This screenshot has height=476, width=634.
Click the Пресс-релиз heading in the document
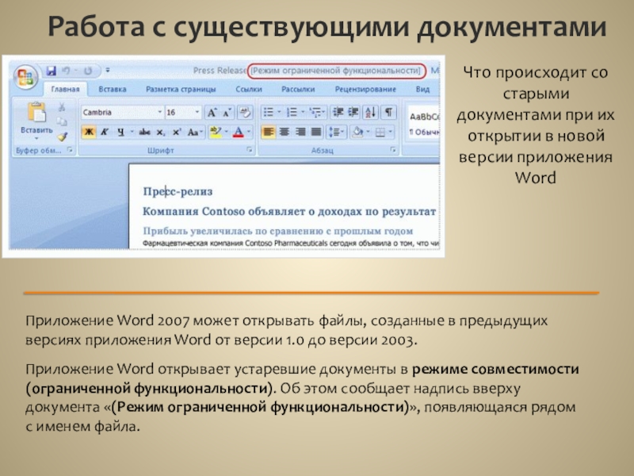(178, 191)
